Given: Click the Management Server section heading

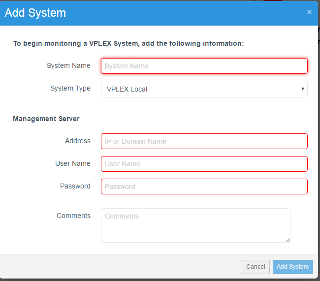Looking at the screenshot, I should (46, 119).
